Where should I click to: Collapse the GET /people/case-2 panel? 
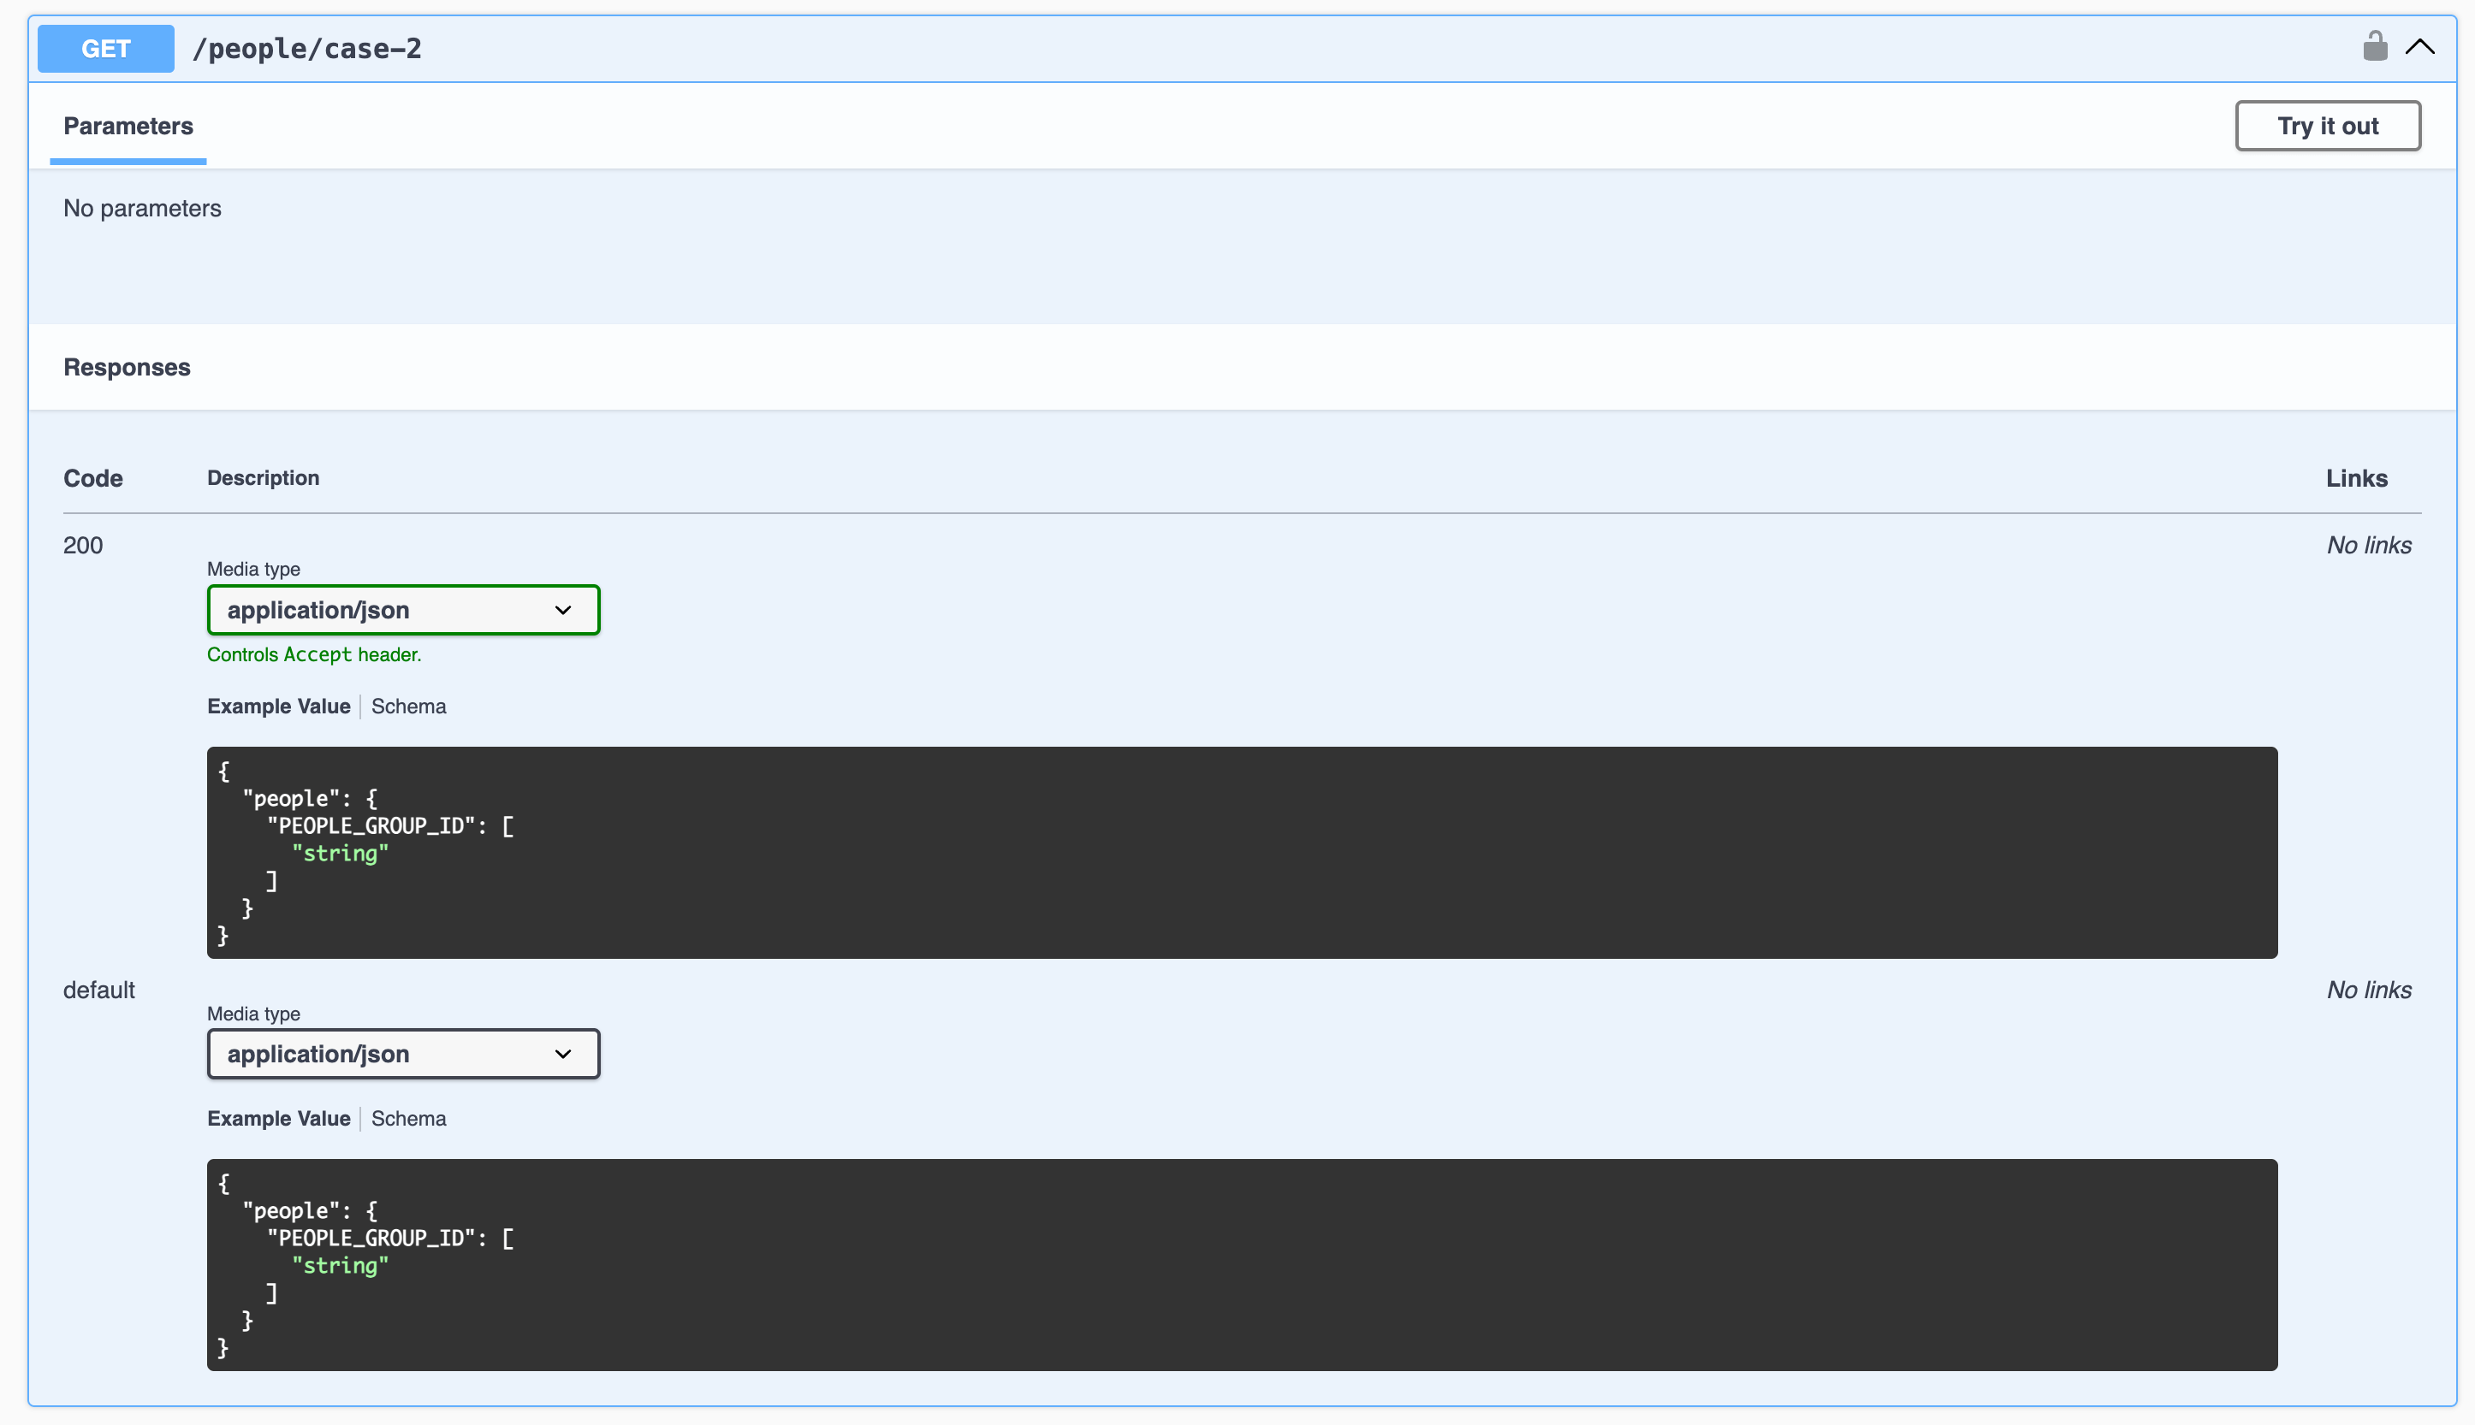(x=2420, y=48)
